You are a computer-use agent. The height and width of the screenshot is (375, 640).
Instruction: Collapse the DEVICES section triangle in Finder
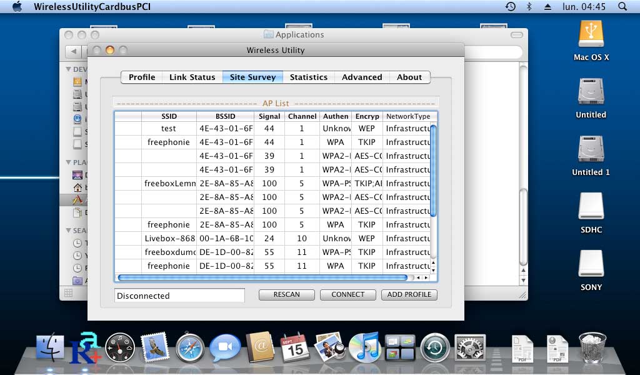68,69
